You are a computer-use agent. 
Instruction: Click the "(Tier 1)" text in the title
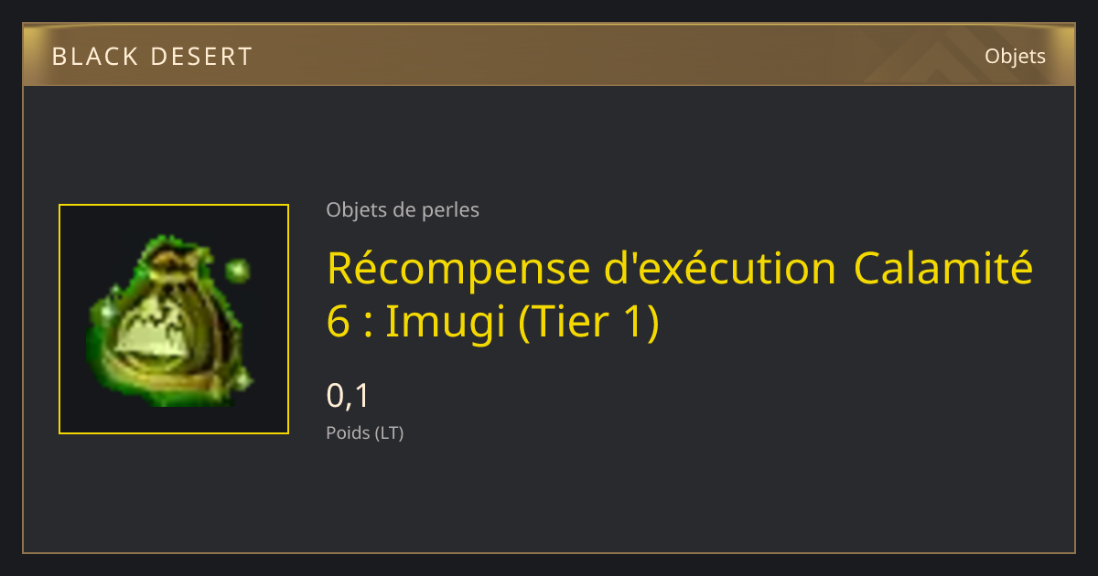pos(589,324)
